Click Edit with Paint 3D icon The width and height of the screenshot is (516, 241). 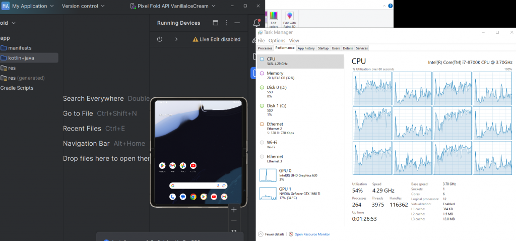click(289, 18)
